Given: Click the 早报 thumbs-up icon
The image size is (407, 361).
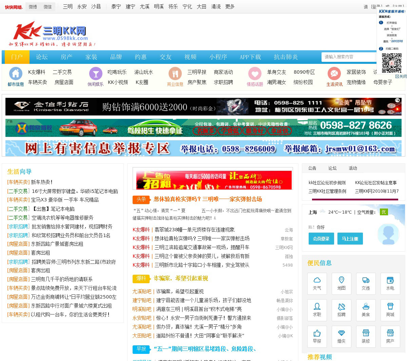Looking at the screenshot, I should tap(317, 333).
